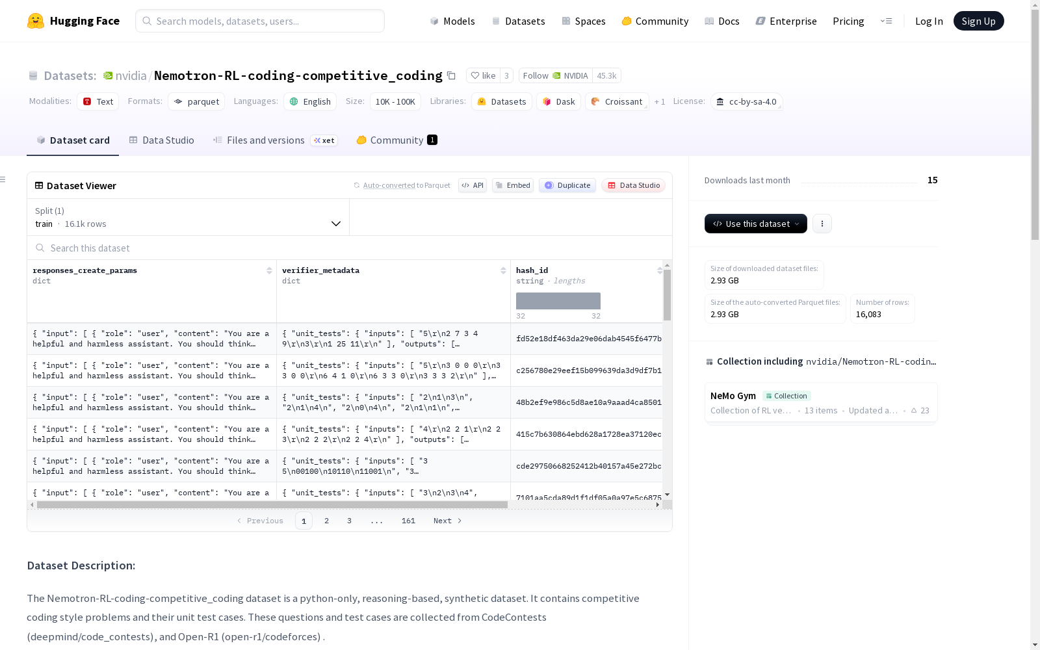Select the Datasets library tag
This screenshot has height=650, width=1040.
(502, 101)
